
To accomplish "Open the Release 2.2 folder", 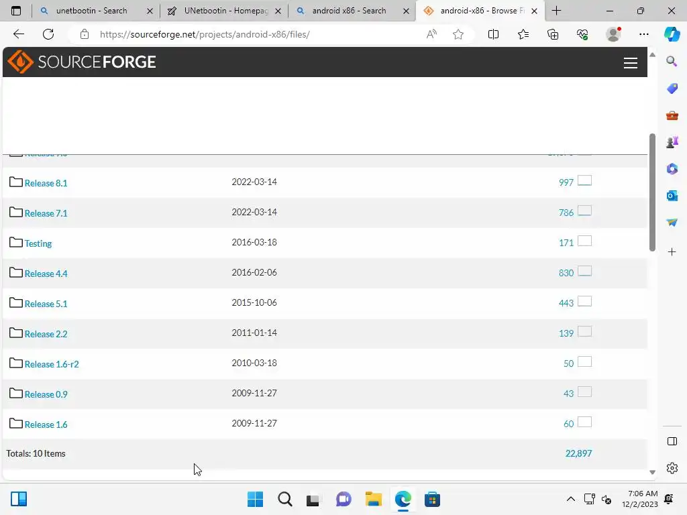I will coord(46,334).
